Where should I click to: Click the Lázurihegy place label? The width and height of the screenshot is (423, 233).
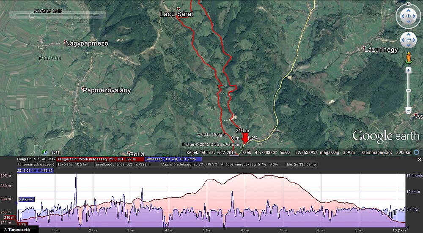point(381,49)
